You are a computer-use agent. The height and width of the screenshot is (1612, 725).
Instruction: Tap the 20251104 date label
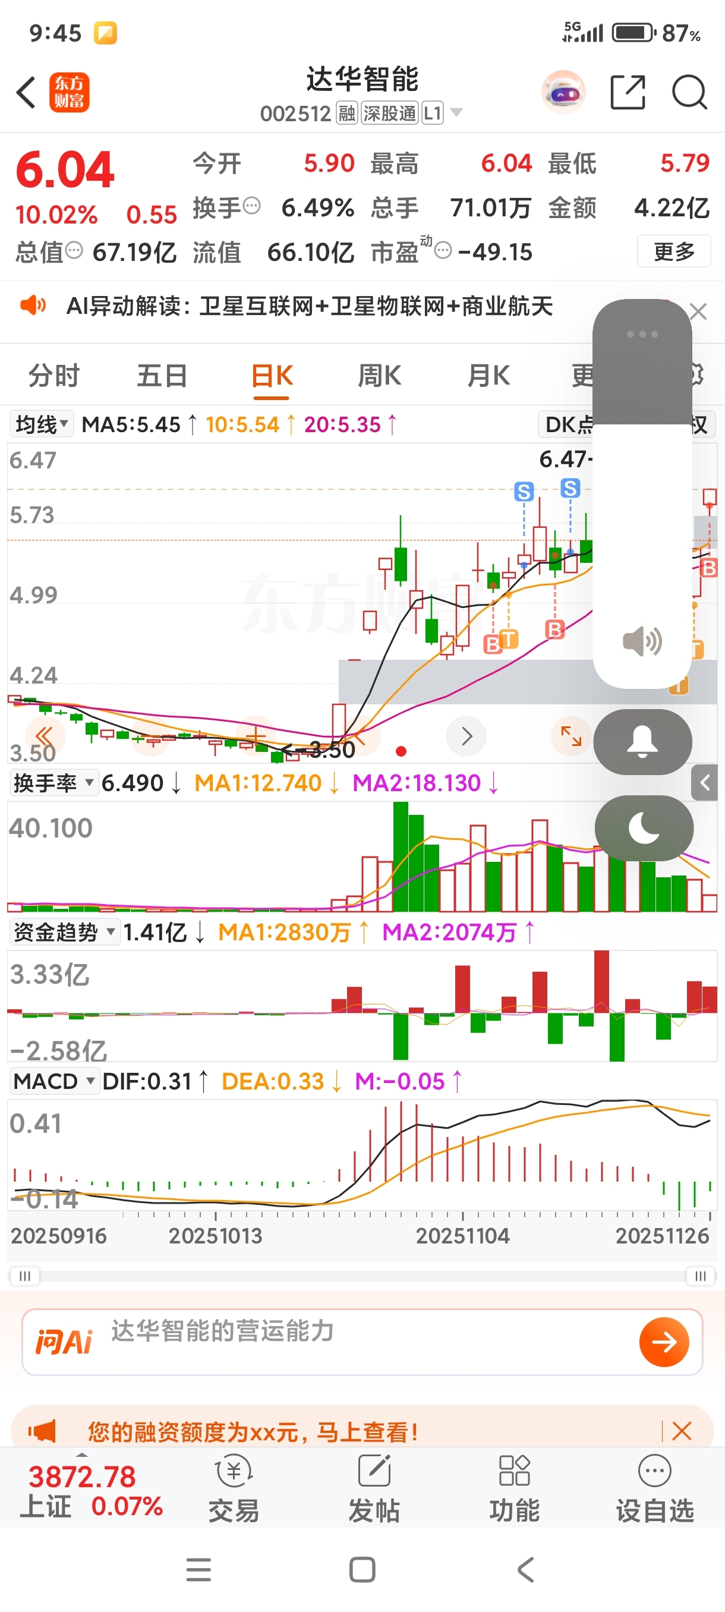click(463, 1236)
